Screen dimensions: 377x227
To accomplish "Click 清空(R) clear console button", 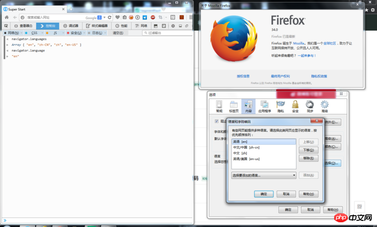I will pyautogui.click(x=118, y=33).
